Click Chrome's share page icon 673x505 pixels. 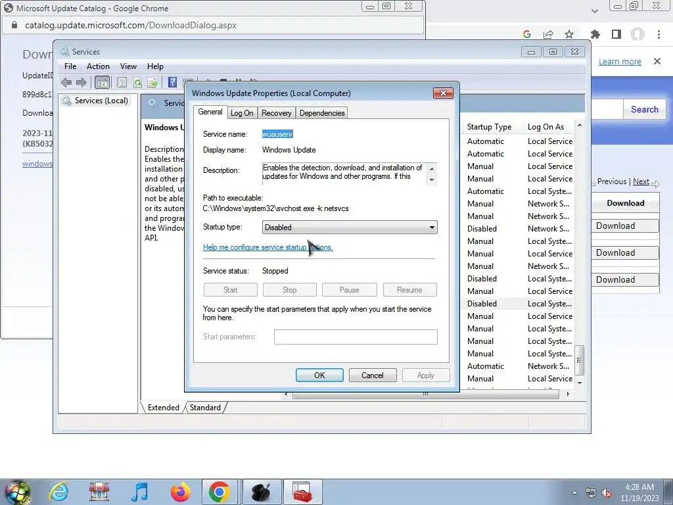click(548, 34)
